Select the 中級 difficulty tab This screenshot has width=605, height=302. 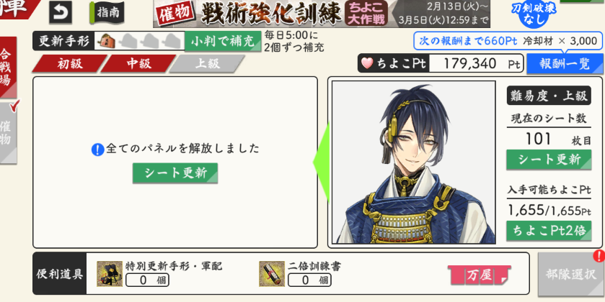pos(138,64)
